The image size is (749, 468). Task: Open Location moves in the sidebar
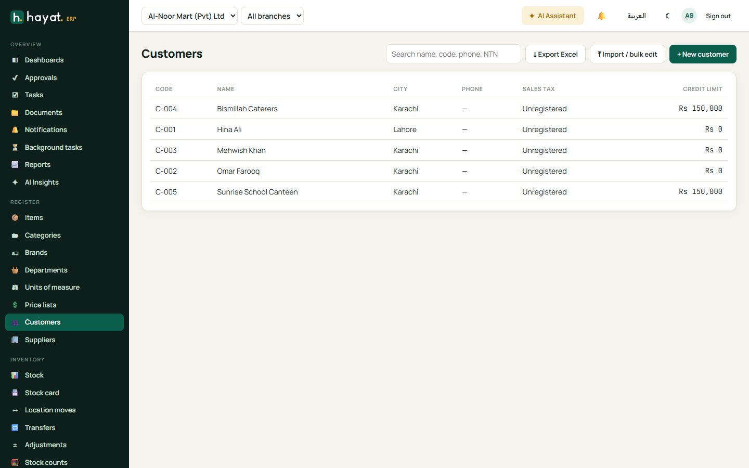click(x=64, y=410)
